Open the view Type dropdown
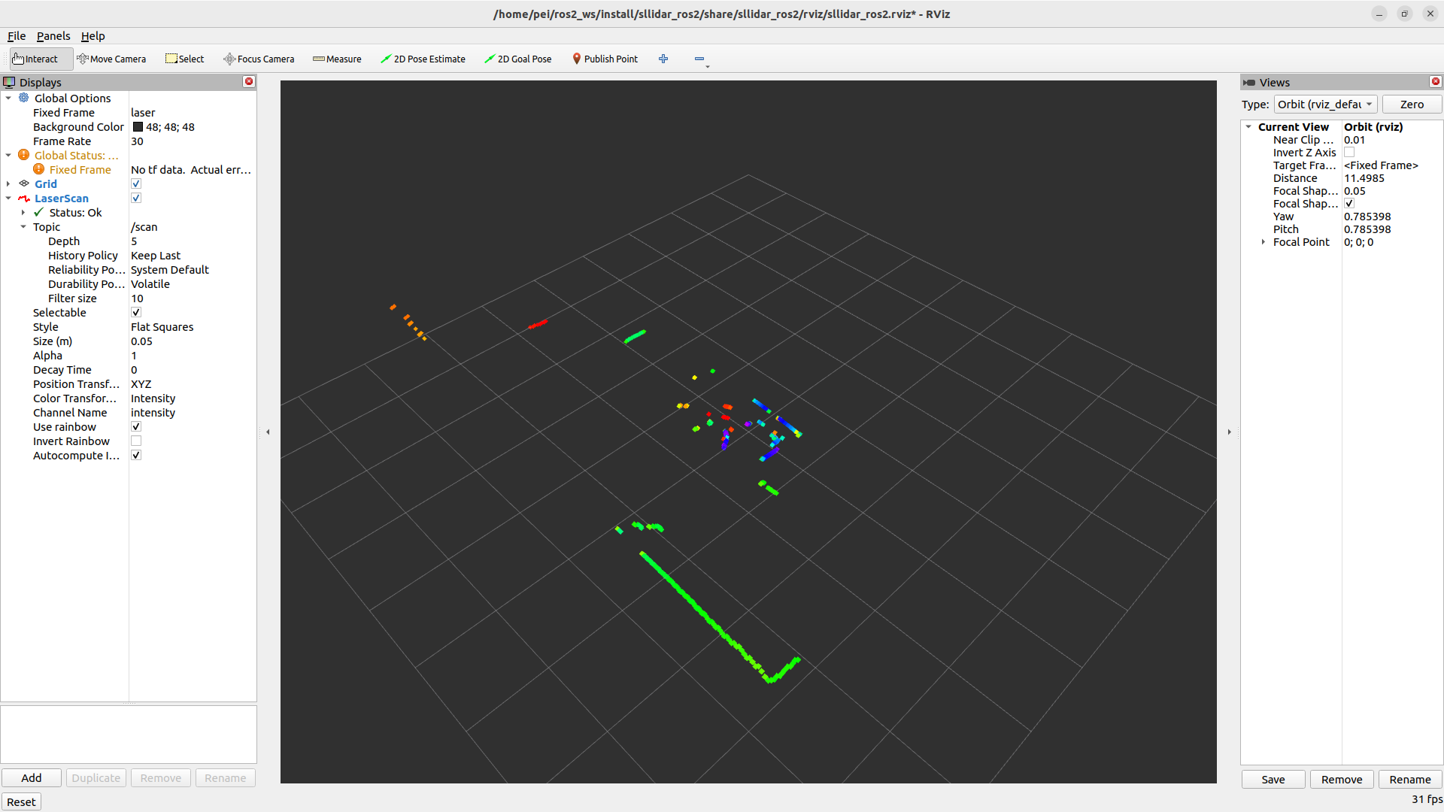The height and width of the screenshot is (812, 1444). click(1325, 105)
